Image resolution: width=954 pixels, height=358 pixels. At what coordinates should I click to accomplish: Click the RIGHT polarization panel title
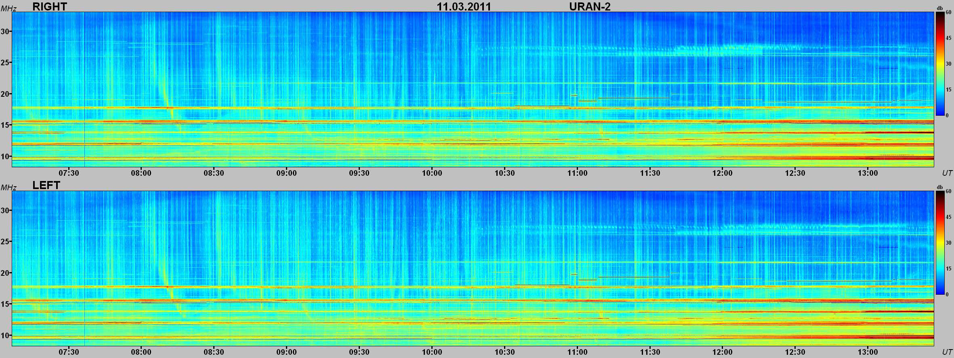click(x=49, y=6)
